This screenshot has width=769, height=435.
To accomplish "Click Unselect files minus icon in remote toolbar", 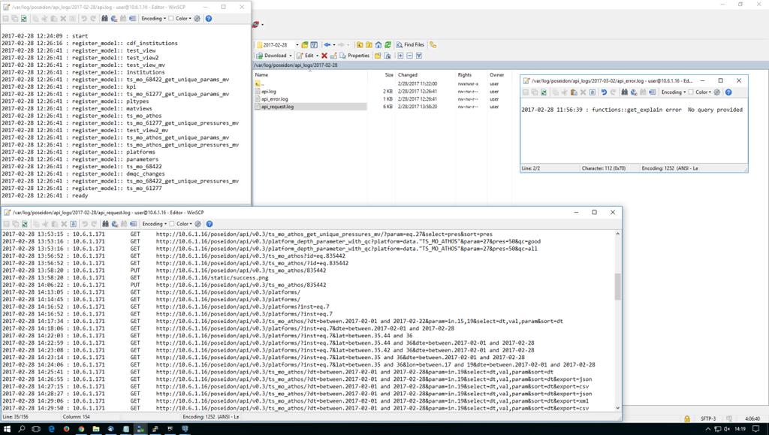I will tap(409, 56).
